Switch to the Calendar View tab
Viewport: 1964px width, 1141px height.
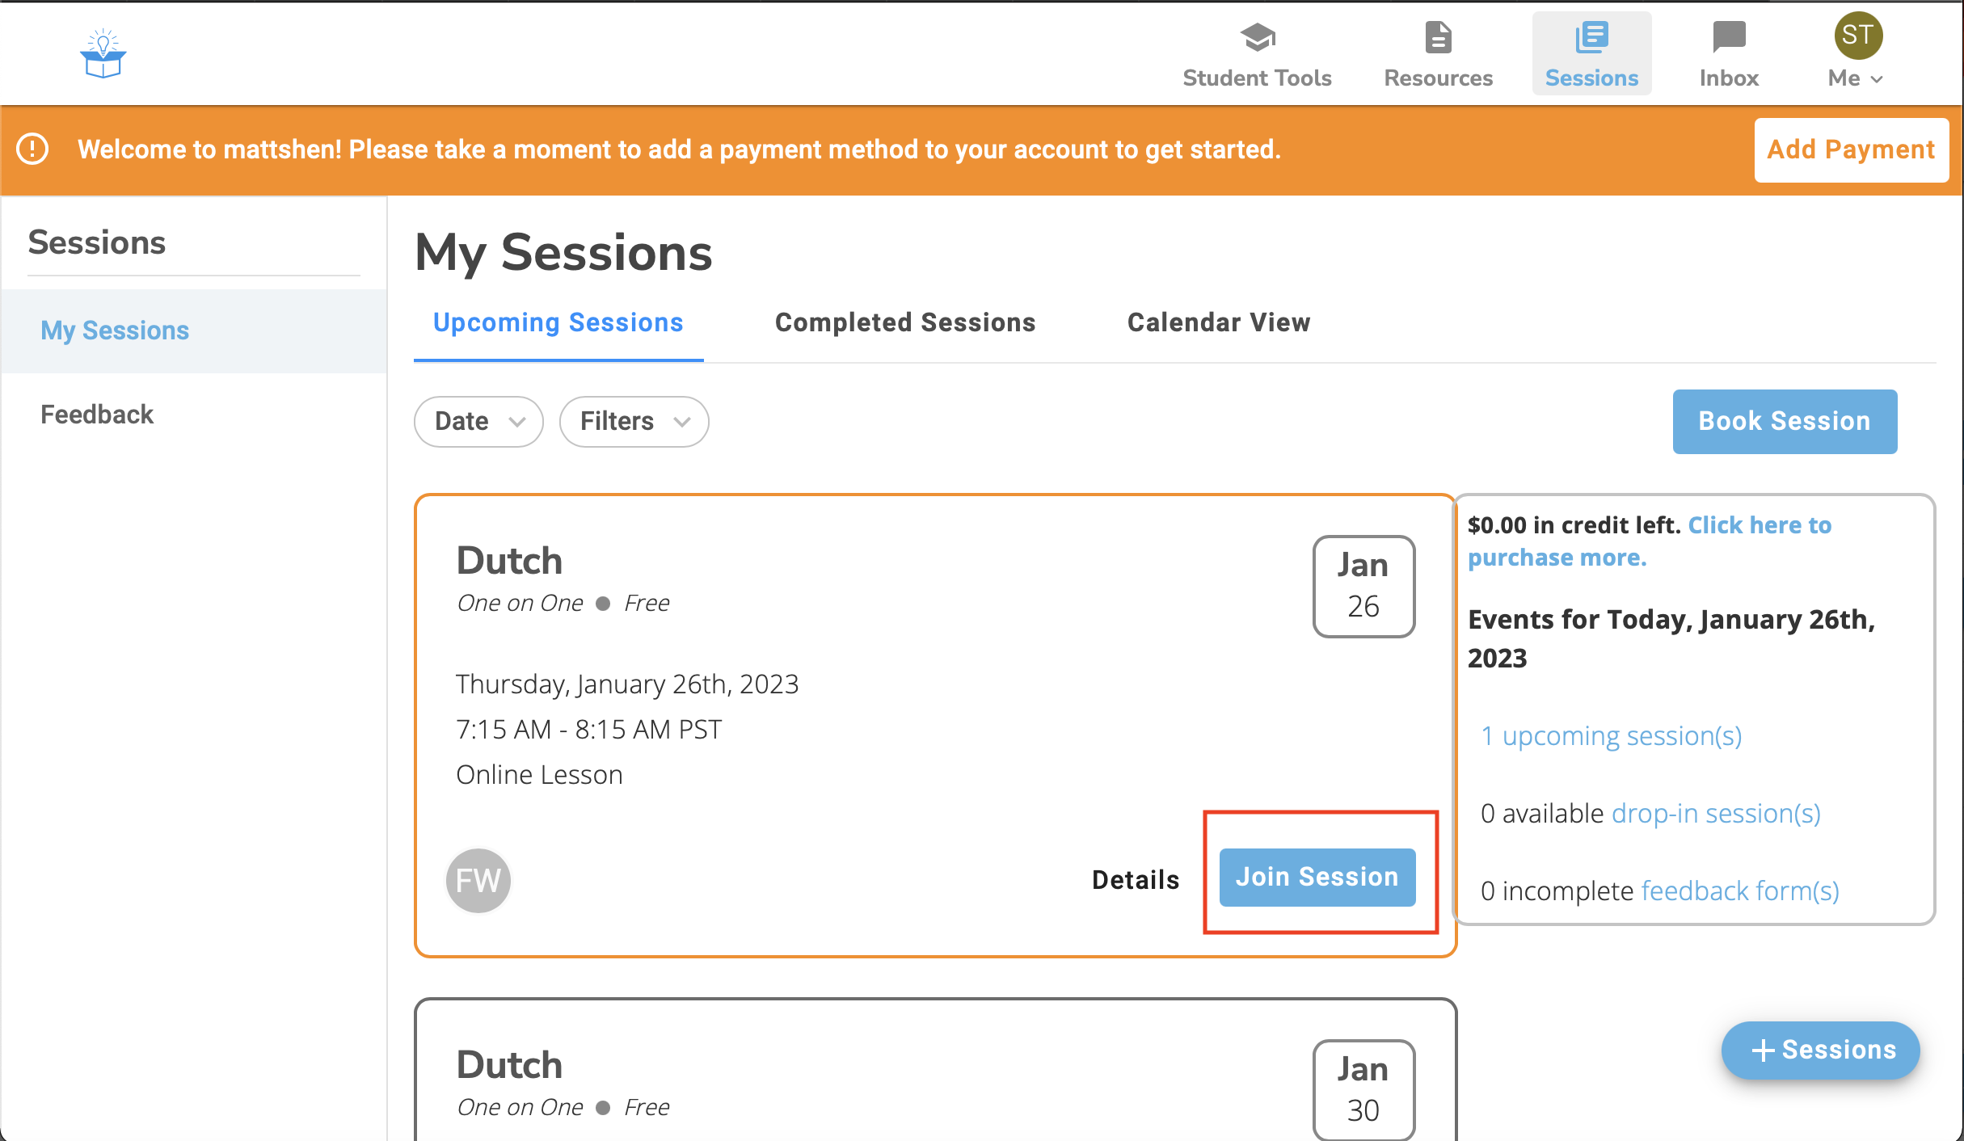(1219, 322)
